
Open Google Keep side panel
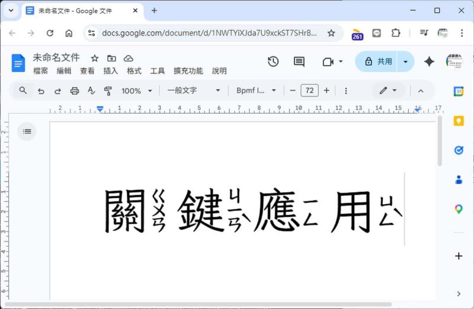pos(459,121)
